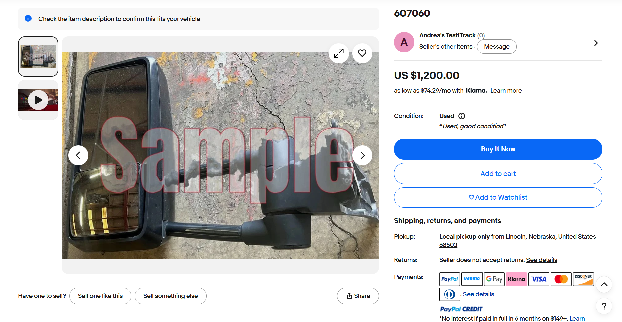Add item to favorites with heart icon
The image size is (622, 322).
pyautogui.click(x=362, y=53)
